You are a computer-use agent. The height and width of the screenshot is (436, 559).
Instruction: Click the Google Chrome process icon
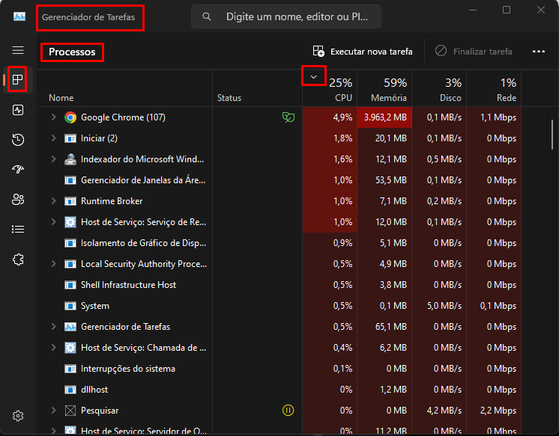coord(70,117)
